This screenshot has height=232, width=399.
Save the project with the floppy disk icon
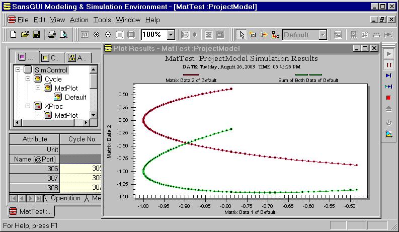36,34
